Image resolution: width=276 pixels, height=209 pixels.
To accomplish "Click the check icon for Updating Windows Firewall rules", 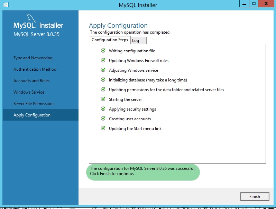I will tap(103, 60).
